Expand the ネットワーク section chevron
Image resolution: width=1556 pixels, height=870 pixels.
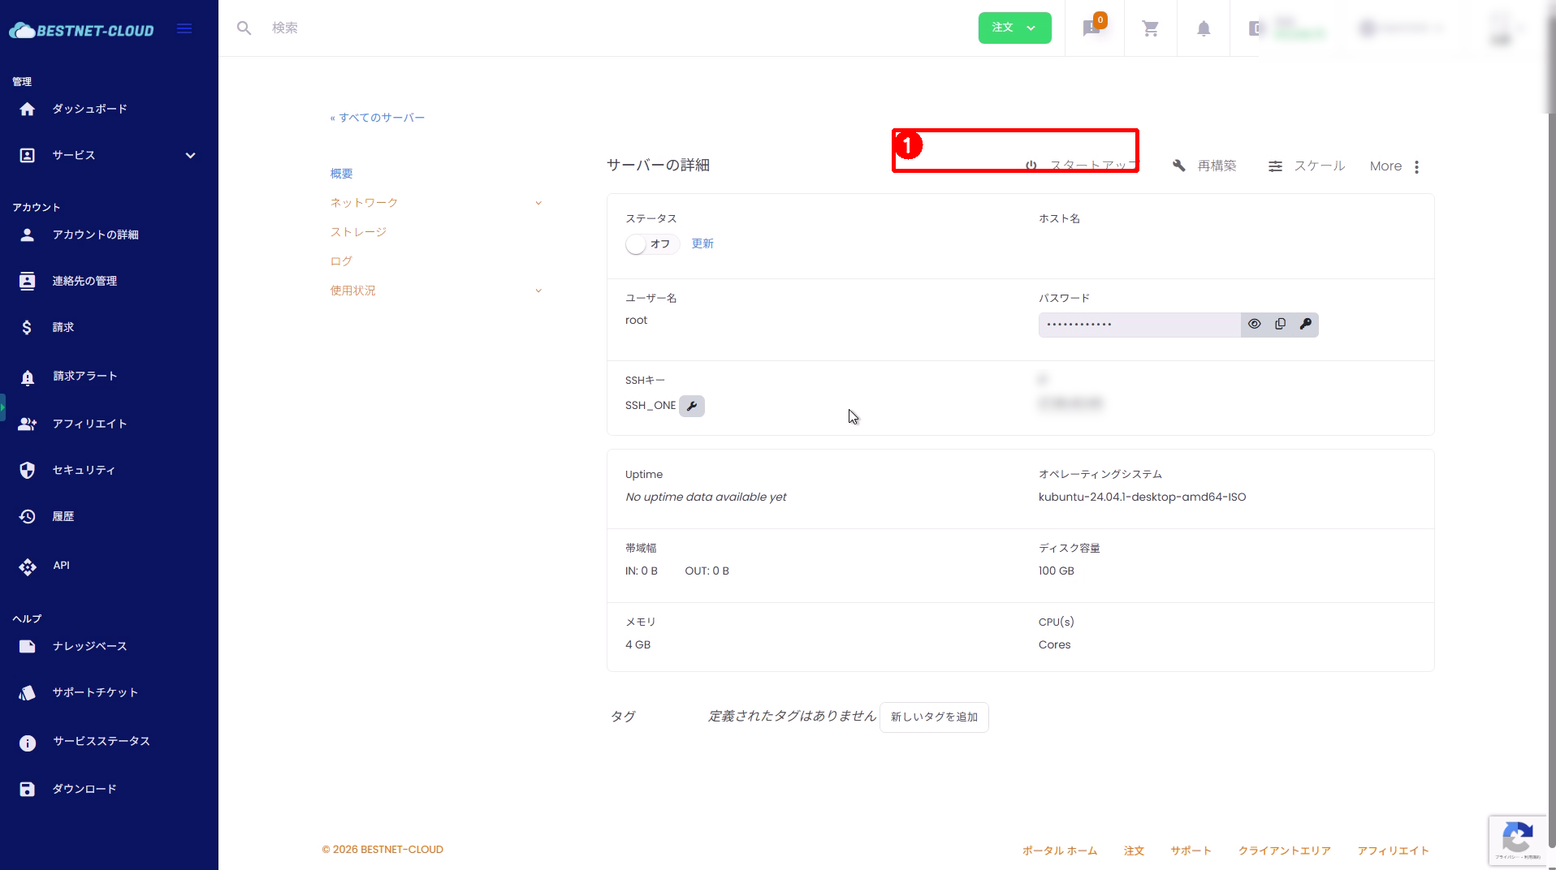[x=538, y=203]
